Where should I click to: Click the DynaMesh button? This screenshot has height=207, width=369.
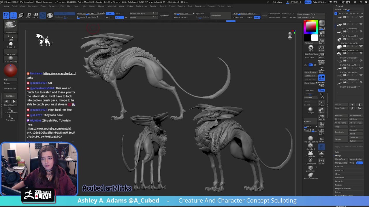[164, 16]
